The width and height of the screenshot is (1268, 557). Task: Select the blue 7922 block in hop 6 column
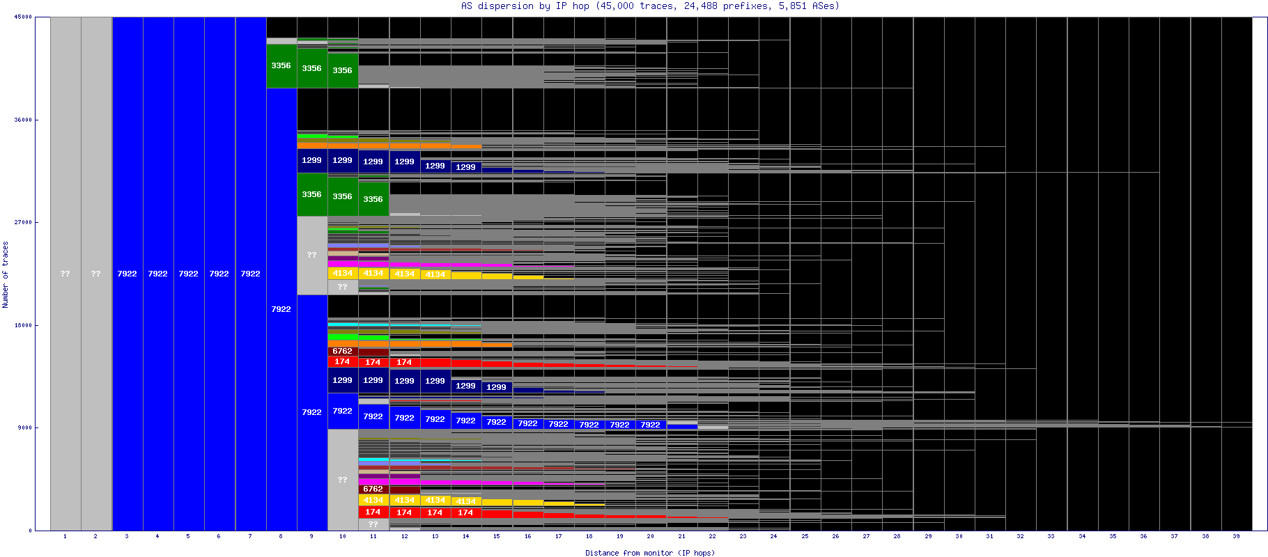pyautogui.click(x=219, y=274)
